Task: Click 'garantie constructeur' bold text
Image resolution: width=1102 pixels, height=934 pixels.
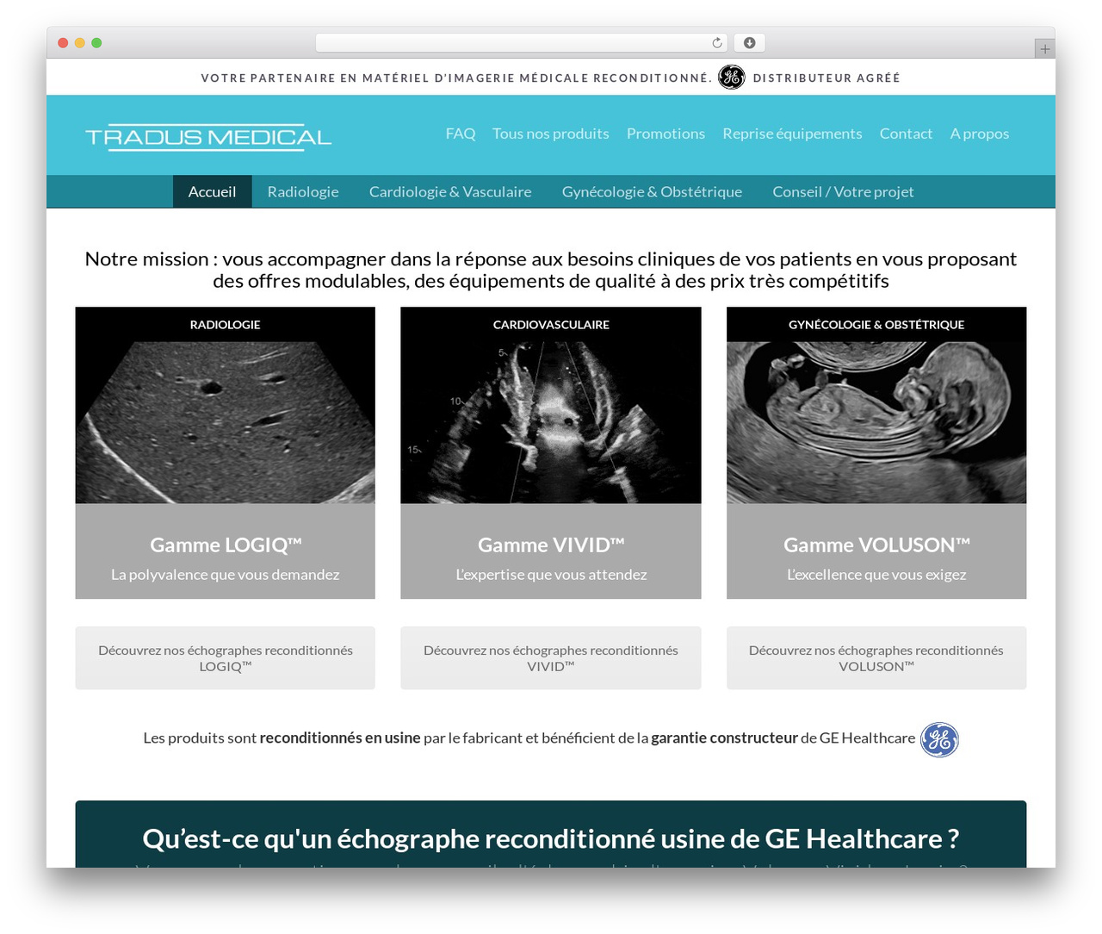Action: 724,738
